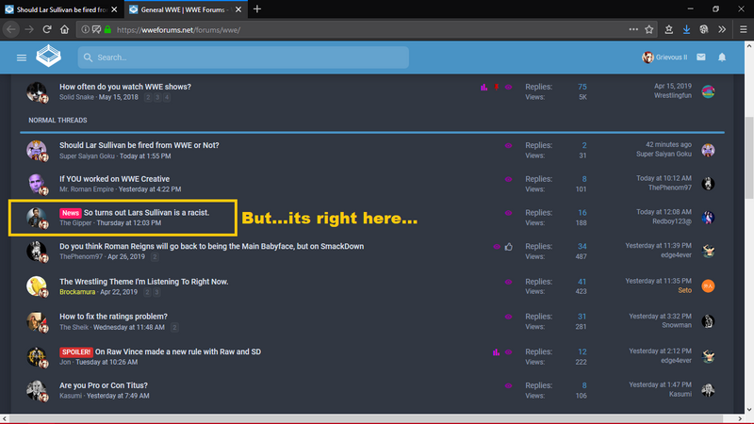Click Seto's orange last-poster avatar
The image size is (754, 424).
708,286
